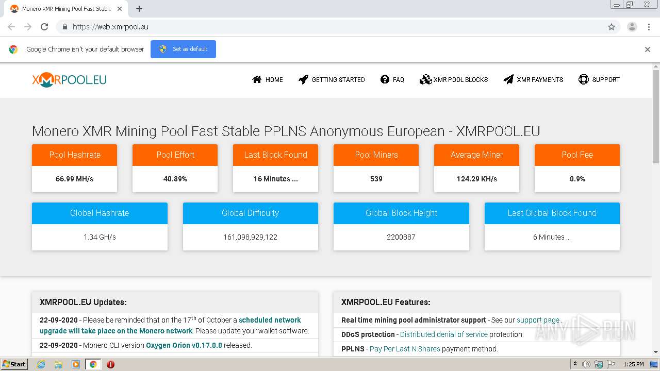View site info via the padlock icon
The height and width of the screenshot is (371, 660).
click(64, 27)
